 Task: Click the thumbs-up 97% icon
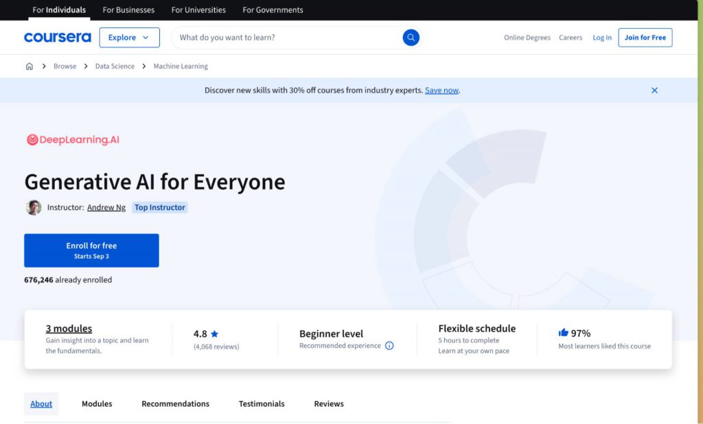point(564,333)
